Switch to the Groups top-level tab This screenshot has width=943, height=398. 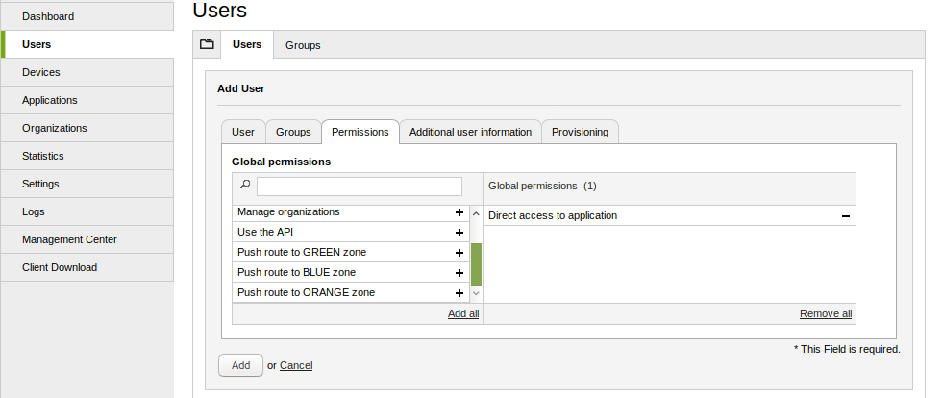[303, 45]
